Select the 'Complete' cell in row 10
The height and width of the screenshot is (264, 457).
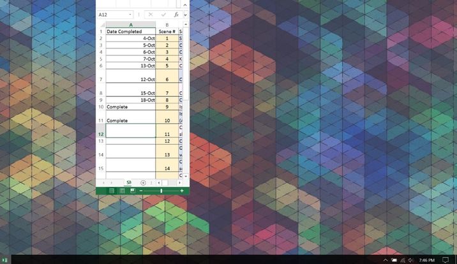131,106
